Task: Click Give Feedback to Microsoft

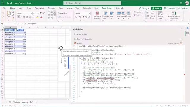Action: 165,106
